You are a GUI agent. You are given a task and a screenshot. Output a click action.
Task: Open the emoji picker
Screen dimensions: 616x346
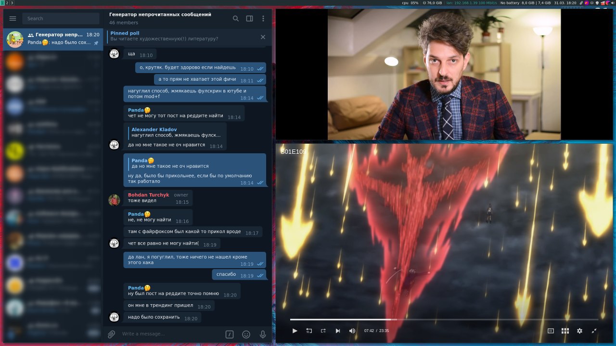246,334
